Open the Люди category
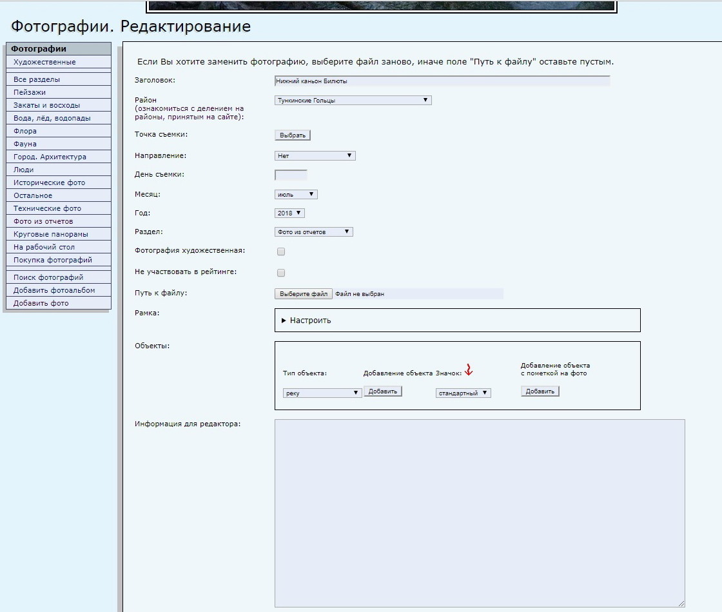This screenshot has width=722, height=612. tap(59, 170)
